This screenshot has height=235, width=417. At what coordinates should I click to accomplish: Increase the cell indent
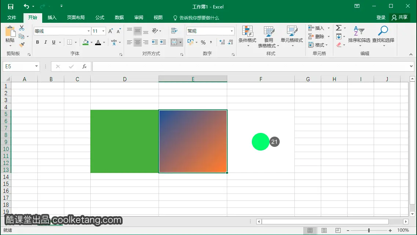click(163, 42)
